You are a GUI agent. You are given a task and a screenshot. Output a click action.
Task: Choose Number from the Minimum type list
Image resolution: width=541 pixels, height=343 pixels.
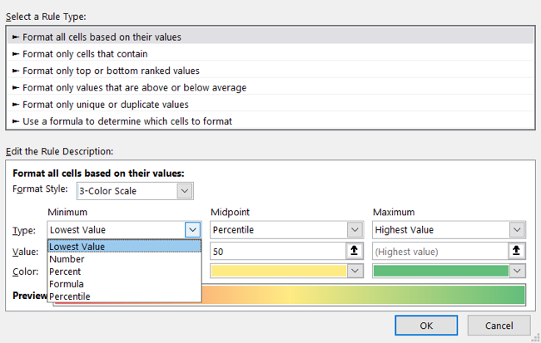click(x=67, y=259)
